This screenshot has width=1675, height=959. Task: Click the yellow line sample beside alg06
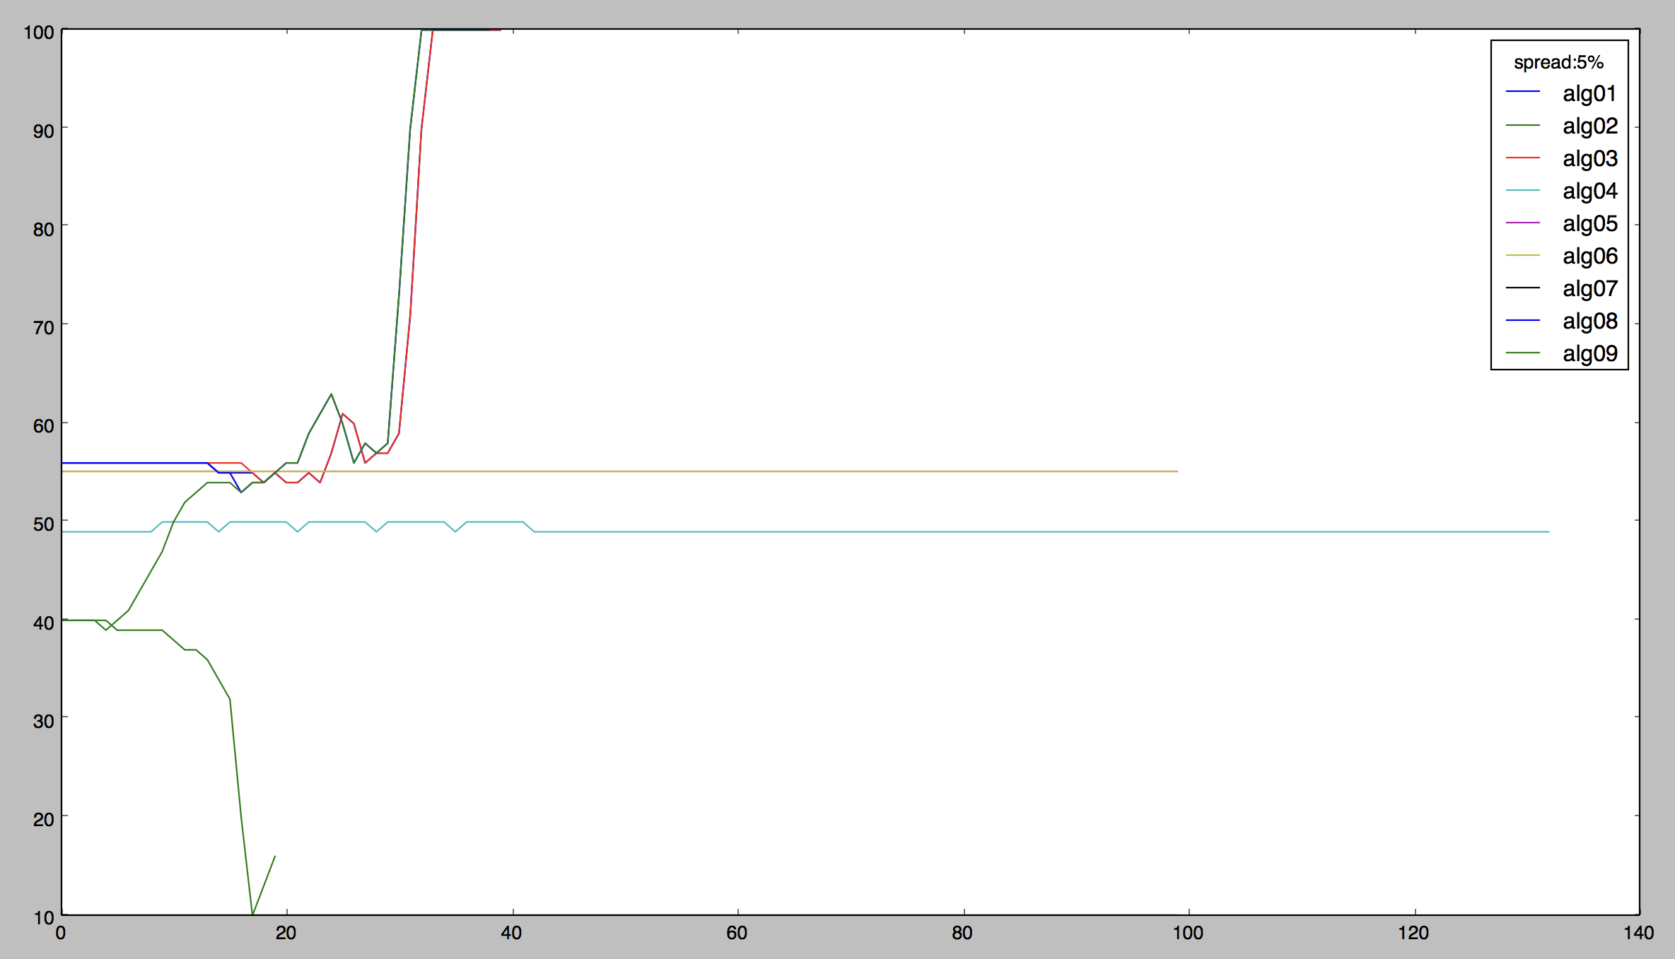pos(1523,255)
